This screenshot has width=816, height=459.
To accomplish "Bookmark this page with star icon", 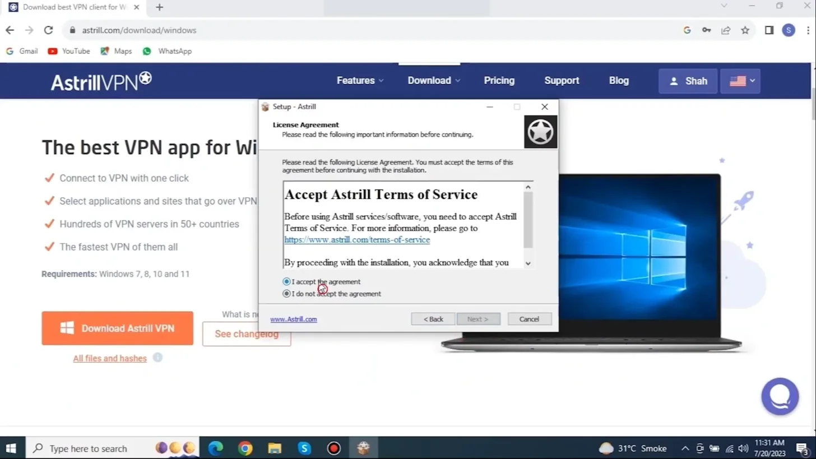I will pos(745,30).
